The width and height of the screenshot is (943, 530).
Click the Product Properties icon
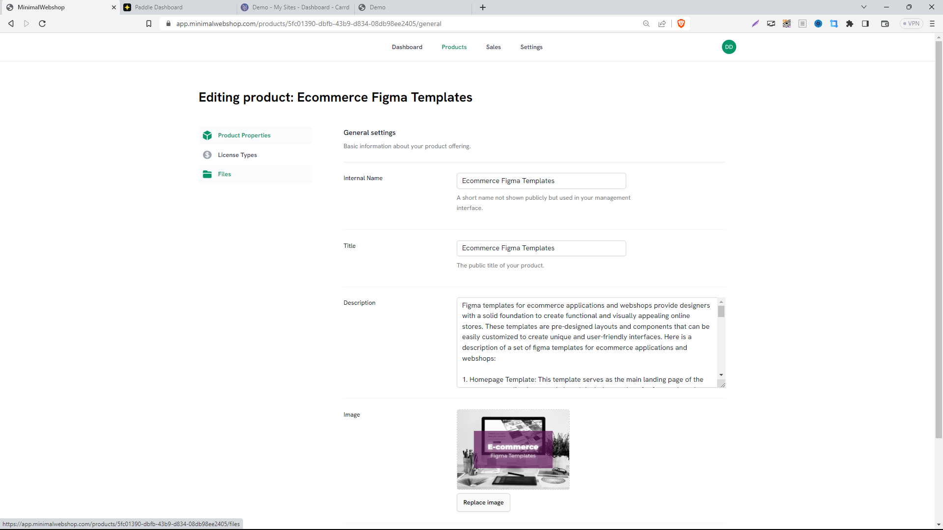tap(207, 134)
